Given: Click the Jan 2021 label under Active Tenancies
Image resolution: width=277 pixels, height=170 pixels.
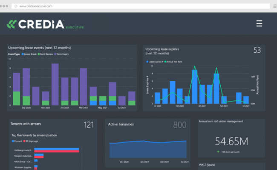Looking at the screenshot, I should click(144, 162).
